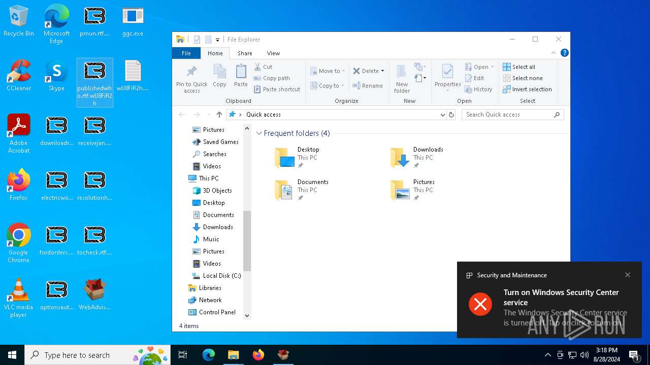The height and width of the screenshot is (365, 650).
Task: Show hidden system tray icons
Action: point(547,355)
